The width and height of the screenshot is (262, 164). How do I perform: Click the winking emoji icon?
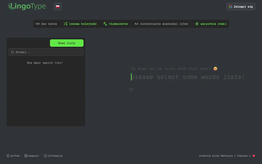pos(215,69)
